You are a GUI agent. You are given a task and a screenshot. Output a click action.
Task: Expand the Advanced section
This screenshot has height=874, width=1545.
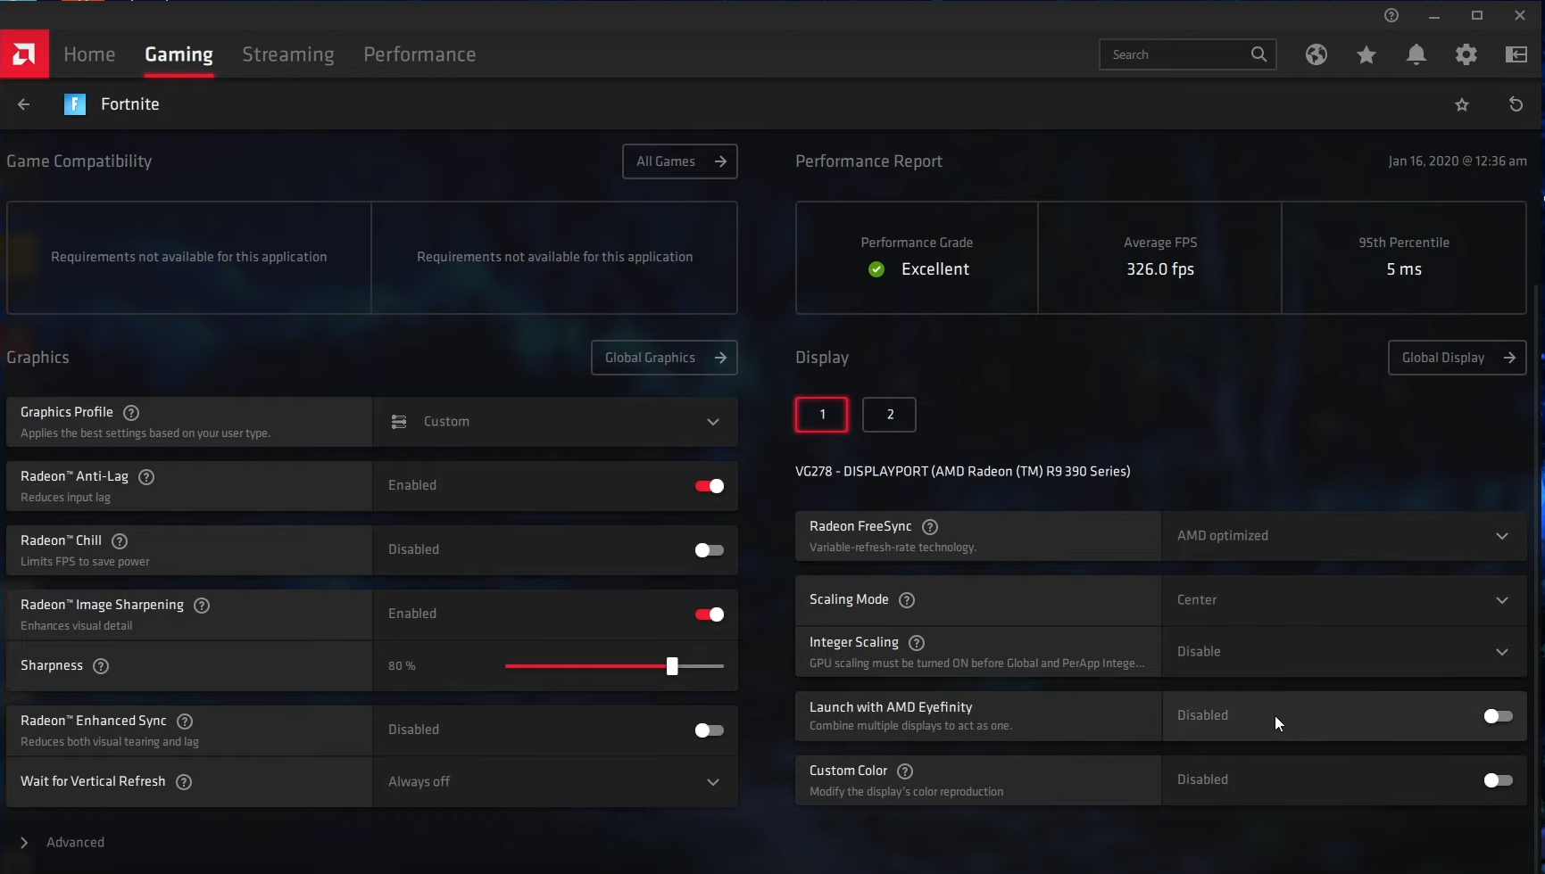pyautogui.click(x=62, y=843)
